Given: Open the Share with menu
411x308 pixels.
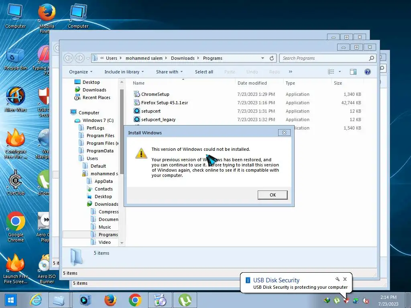Looking at the screenshot, I should [169, 72].
